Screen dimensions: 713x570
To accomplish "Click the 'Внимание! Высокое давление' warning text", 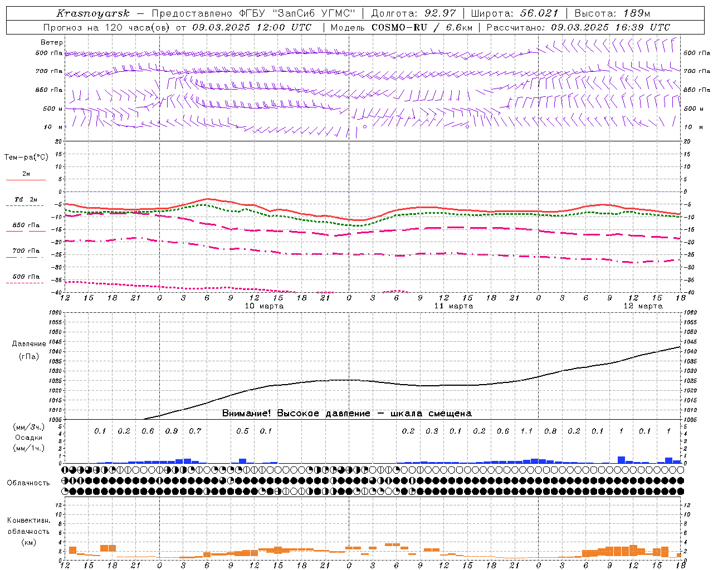I will pyautogui.click(x=296, y=413).
